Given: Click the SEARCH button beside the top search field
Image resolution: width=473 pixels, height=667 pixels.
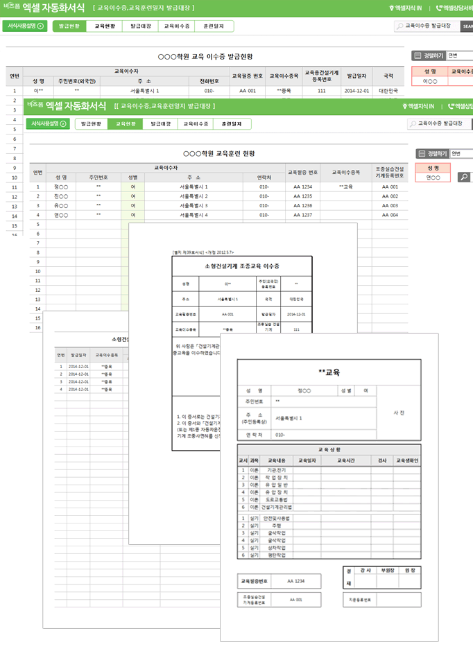Looking at the screenshot, I should pos(467,26).
